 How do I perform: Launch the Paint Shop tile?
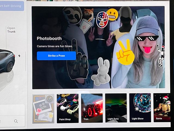(x=67, y=108)
